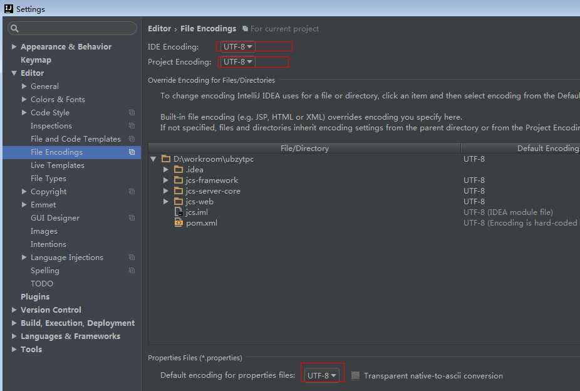
Task: Click the Default Encoding column header
Action: 521,149
